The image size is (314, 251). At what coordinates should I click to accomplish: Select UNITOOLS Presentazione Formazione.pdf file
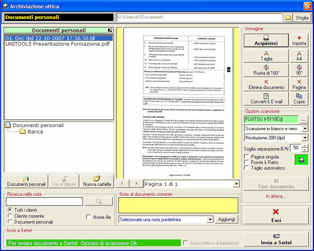click(57, 44)
